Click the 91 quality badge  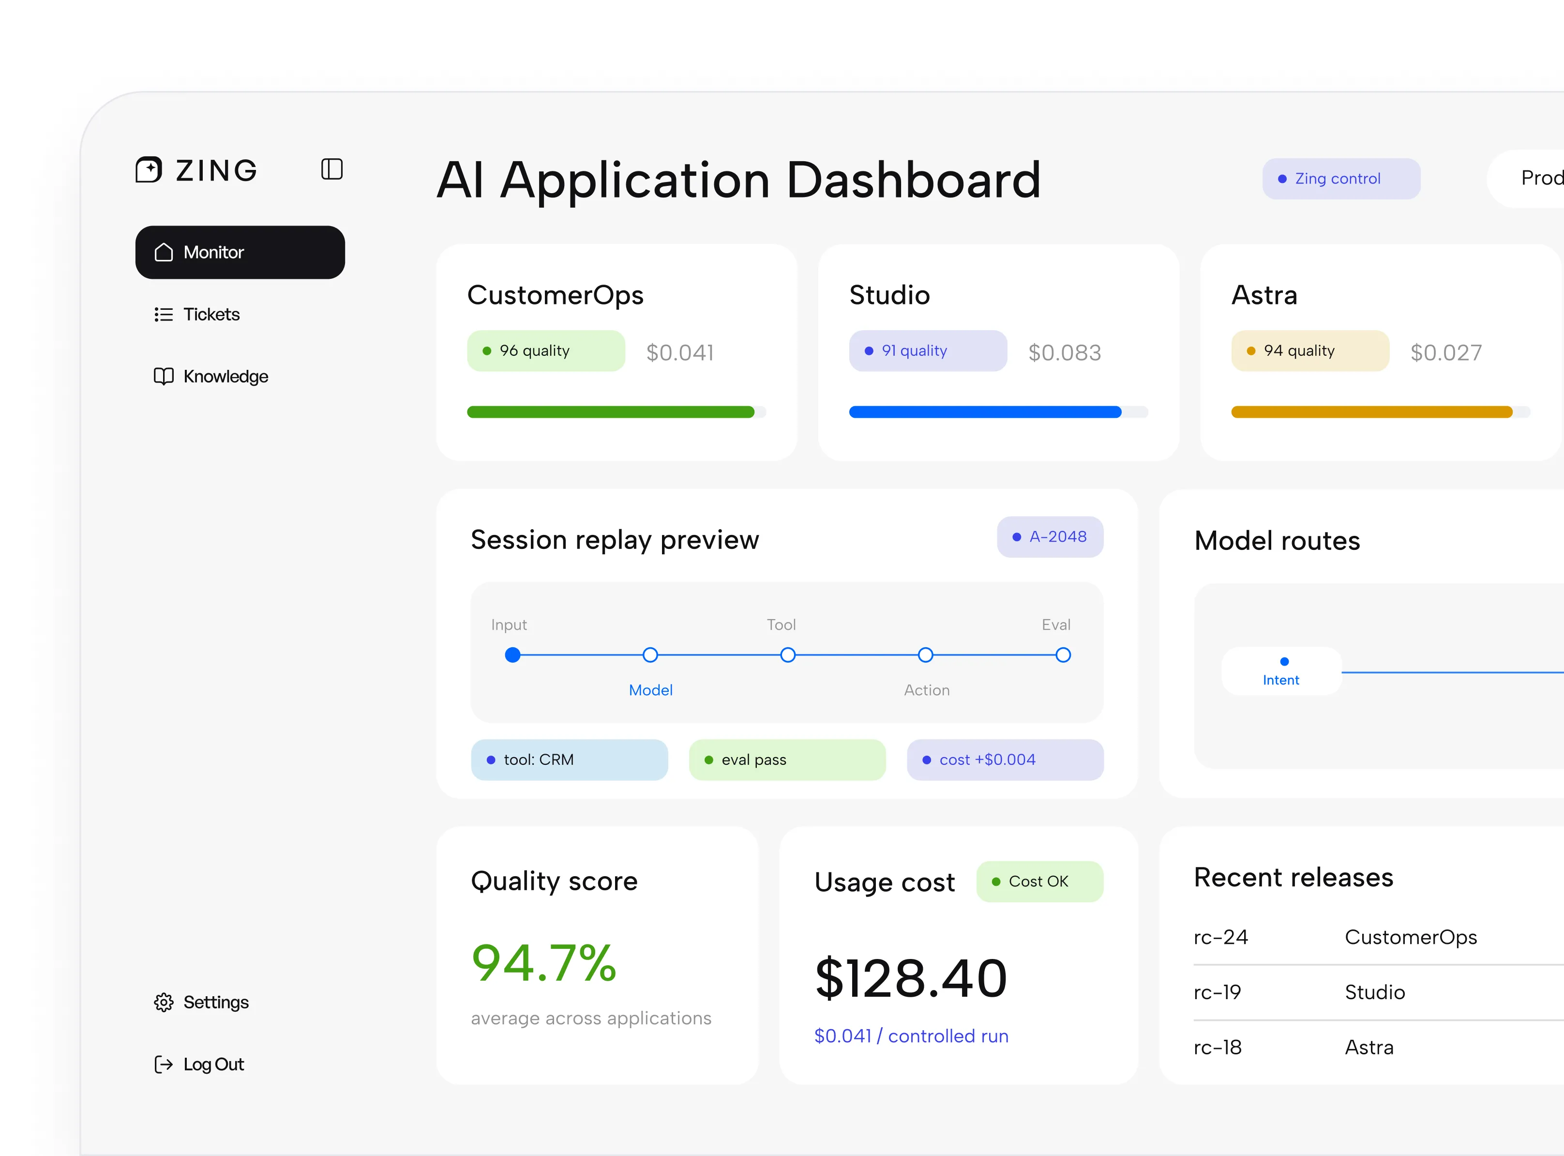928,350
